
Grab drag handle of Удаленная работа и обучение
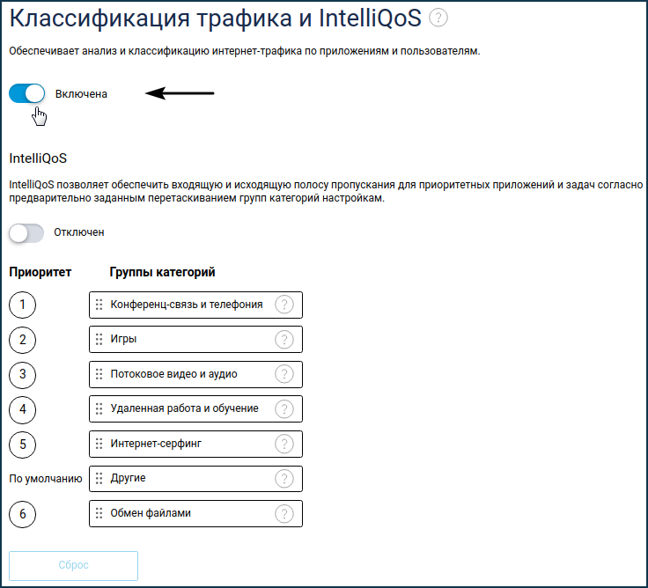point(99,408)
